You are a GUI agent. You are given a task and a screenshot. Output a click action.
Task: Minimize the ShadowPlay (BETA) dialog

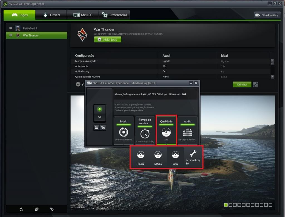click(191, 83)
